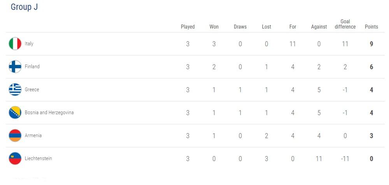
Task: Click the Finland flag icon
Action: tap(15, 66)
